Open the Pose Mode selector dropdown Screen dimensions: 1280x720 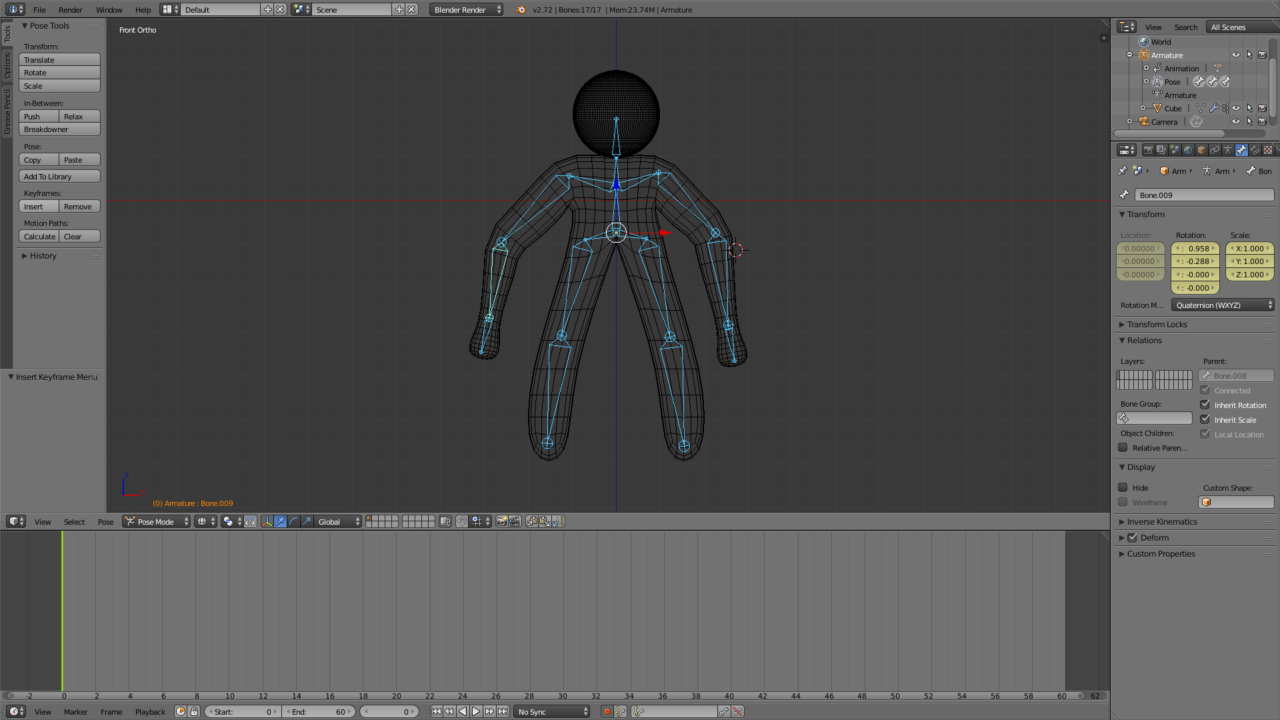coord(156,521)
